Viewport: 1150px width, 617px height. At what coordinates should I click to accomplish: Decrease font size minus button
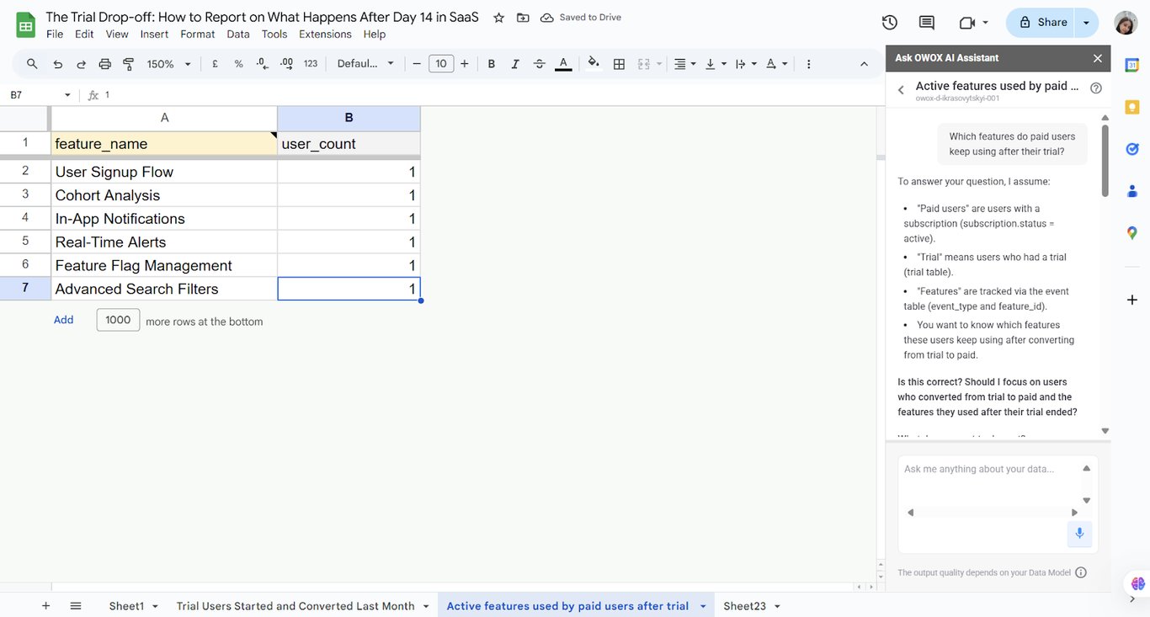416,64
